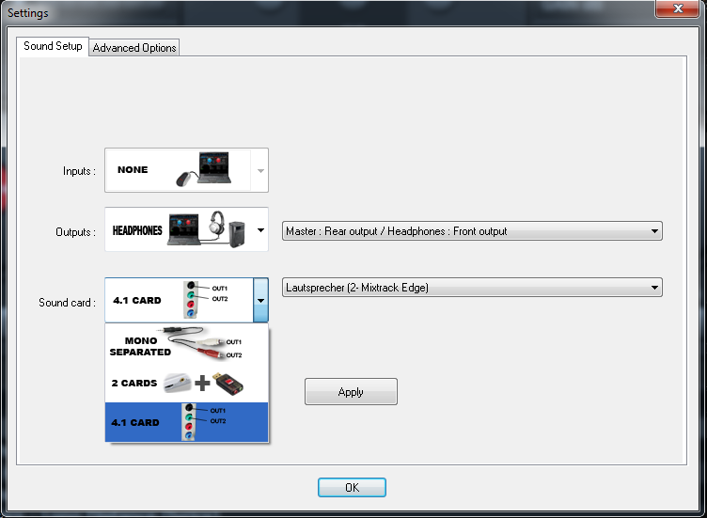Click the laptop with mouse icon in Inputs
The image size is (707, 518).
[203, 169]
